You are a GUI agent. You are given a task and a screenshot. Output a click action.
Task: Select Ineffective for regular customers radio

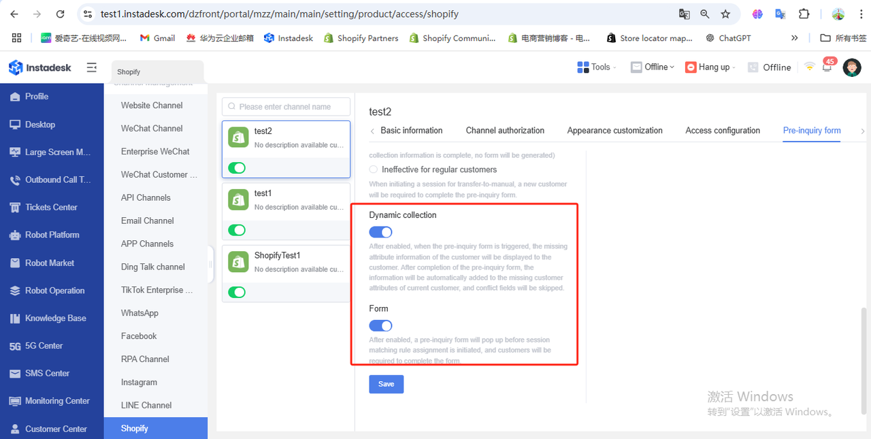373,169
